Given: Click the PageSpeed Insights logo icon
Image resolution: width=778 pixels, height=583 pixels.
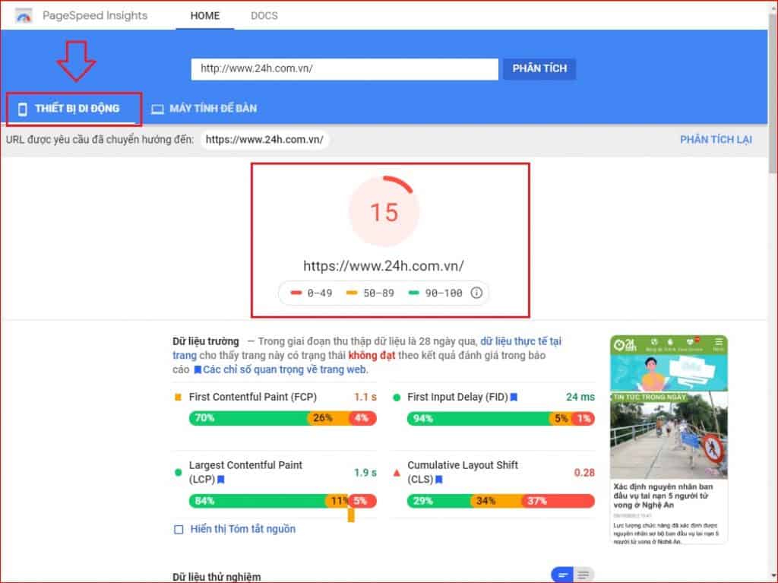Looking at the screenshot, I should [x=24, y=14].
